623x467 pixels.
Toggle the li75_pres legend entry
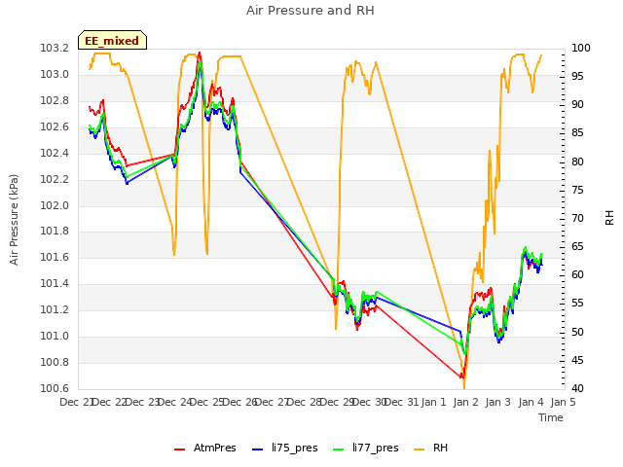point(285,448)
